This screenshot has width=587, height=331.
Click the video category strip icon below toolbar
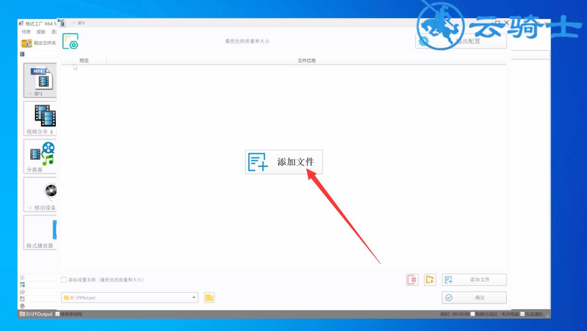pos(22,54)
